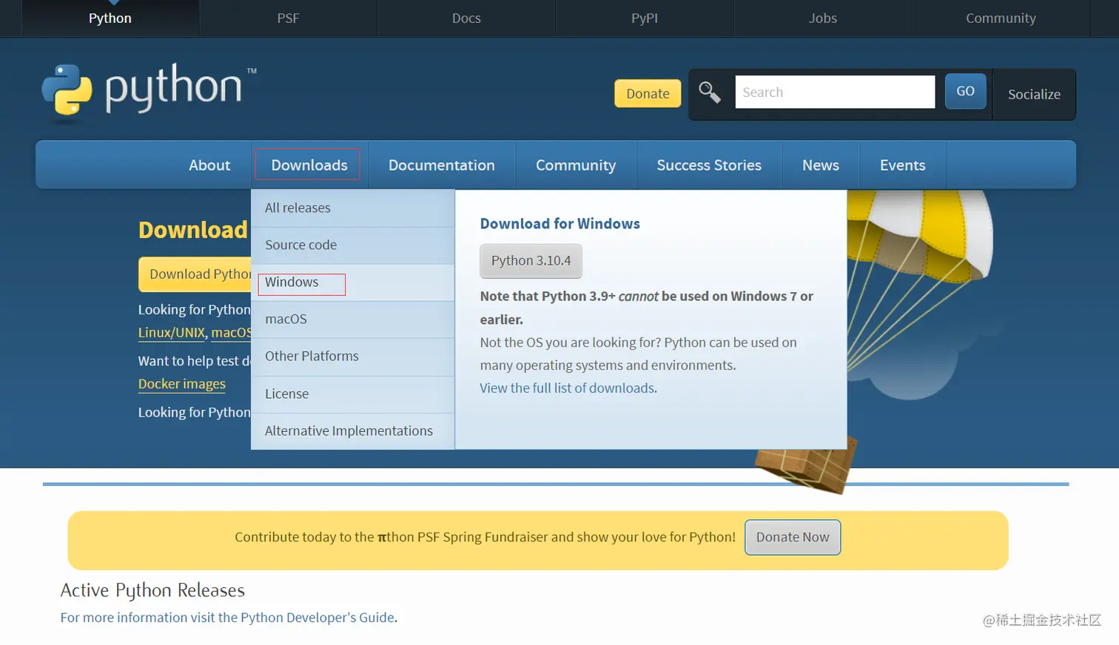Click the Python 3.10.4 download button
Screen dimensions: 1119x645
tap(531, 260)
